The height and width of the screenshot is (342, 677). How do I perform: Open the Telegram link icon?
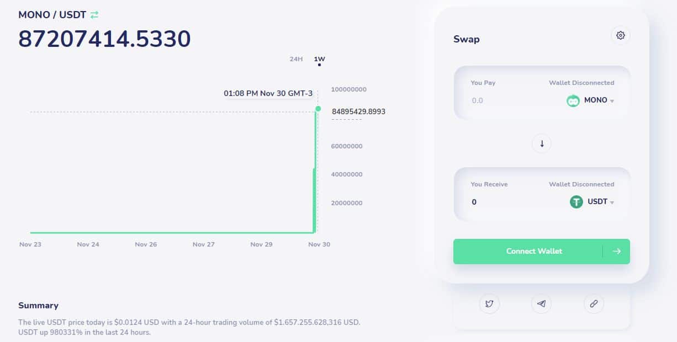coord(541,303)
